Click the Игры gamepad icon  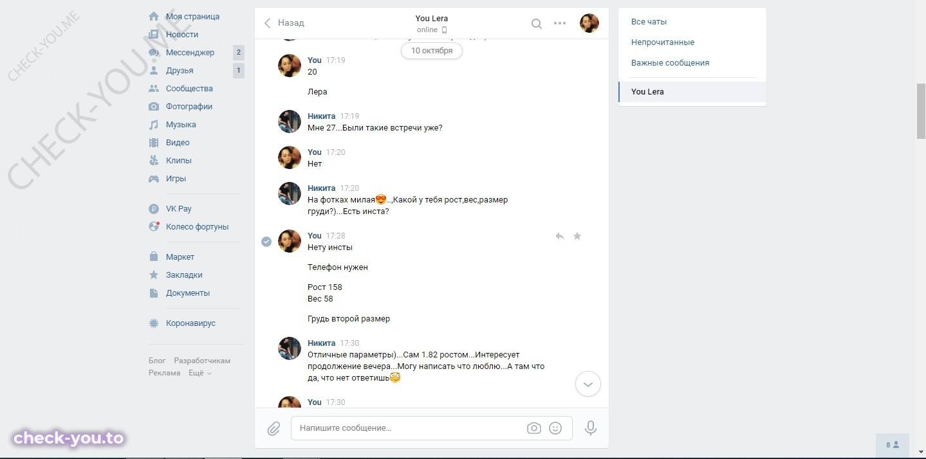154,178
